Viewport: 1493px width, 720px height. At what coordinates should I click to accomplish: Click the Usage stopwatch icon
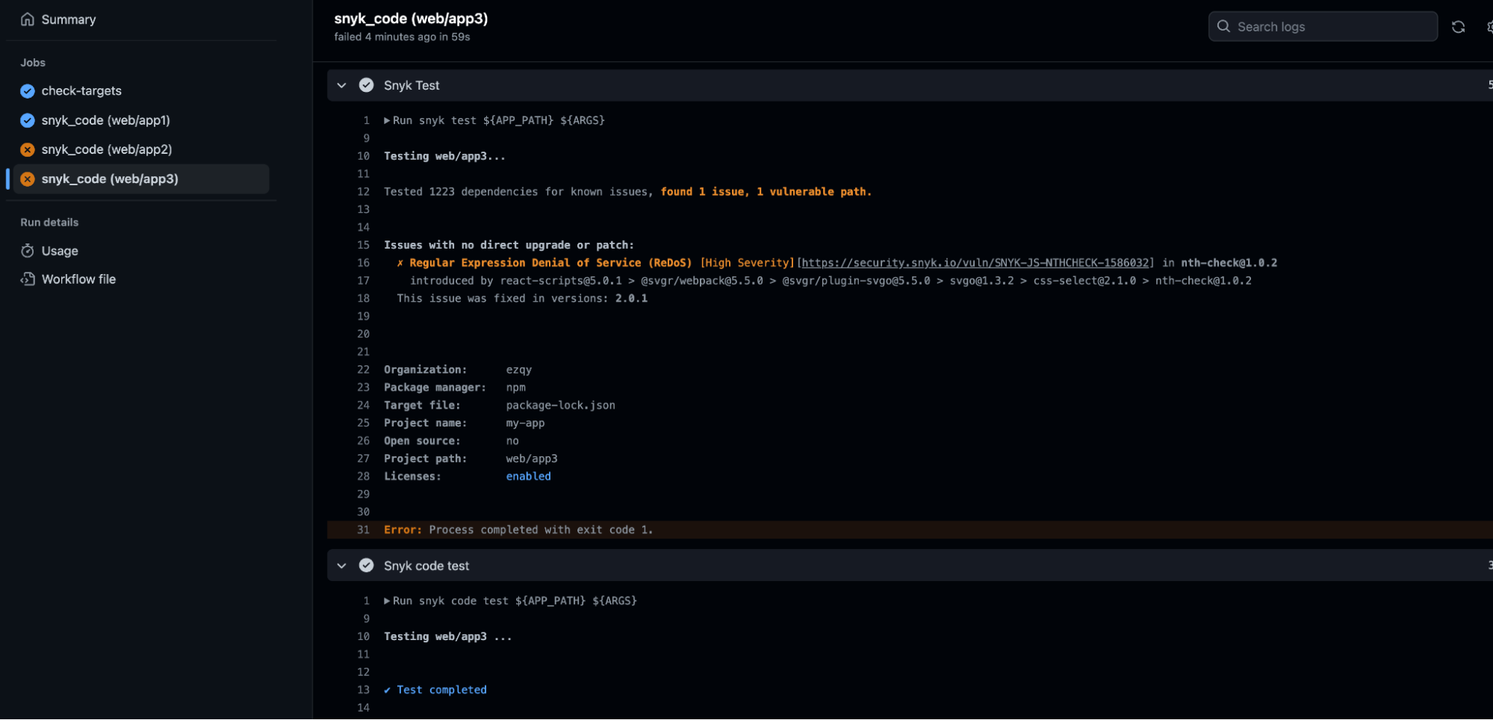point(28,251)
